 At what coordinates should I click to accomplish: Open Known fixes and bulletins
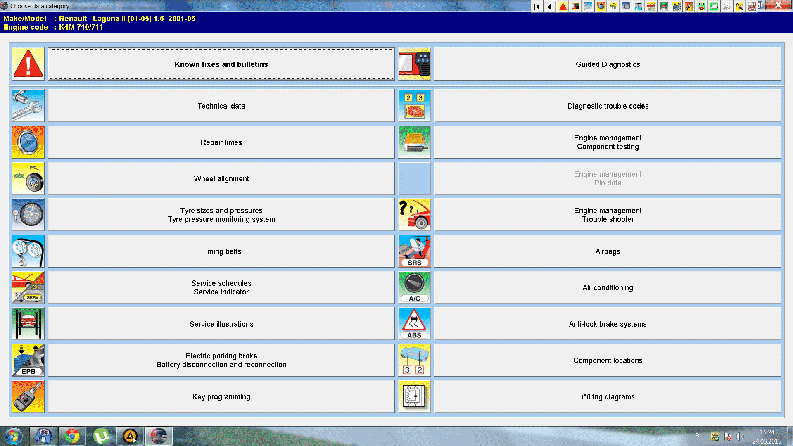[x=221, y=64]
